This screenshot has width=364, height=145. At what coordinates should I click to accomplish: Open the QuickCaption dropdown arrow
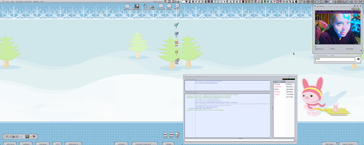click(x=358, y=59)
